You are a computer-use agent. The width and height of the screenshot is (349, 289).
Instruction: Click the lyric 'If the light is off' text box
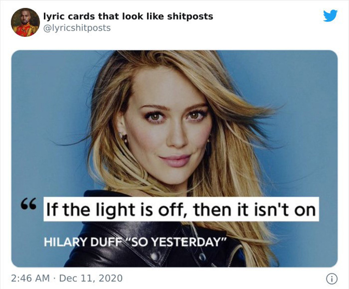tap(181, 209)
